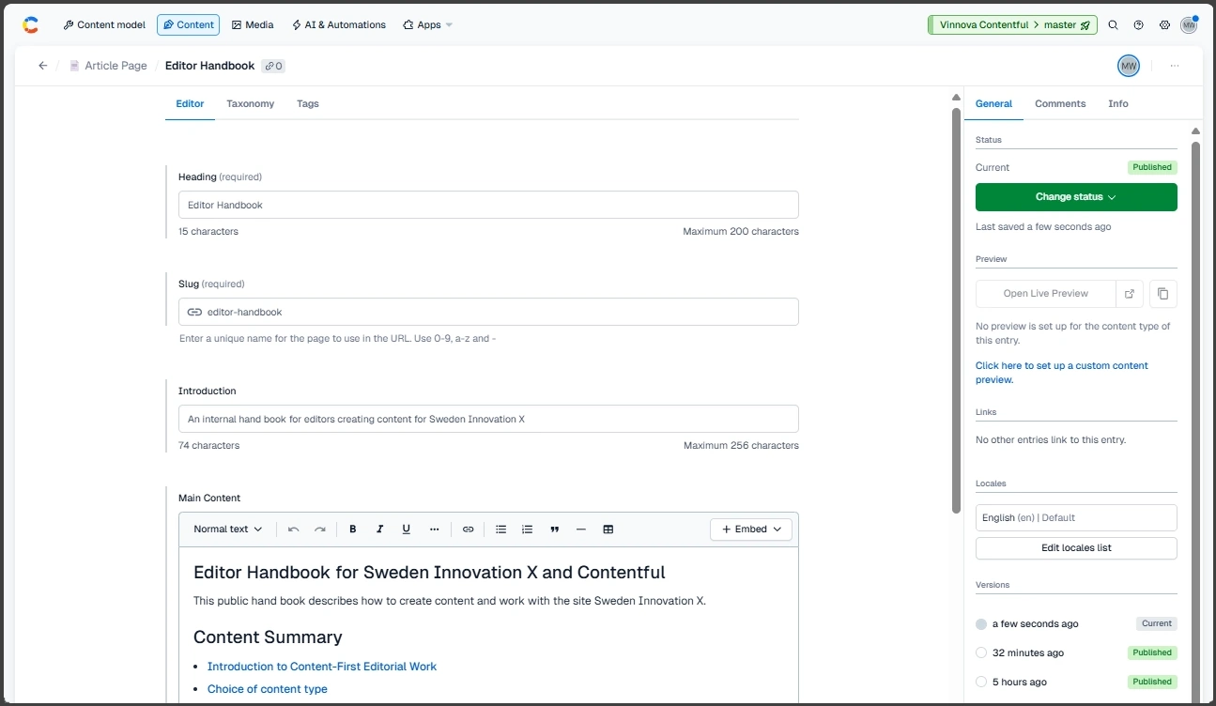Open the Choice of content type link

pos(268,689)
